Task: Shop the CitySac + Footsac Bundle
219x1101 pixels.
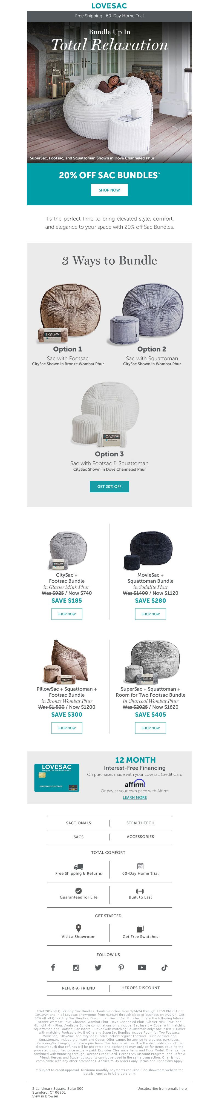Action: pos(67,614)
